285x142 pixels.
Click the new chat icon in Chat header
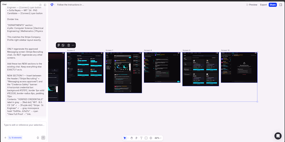coord(40,5)
